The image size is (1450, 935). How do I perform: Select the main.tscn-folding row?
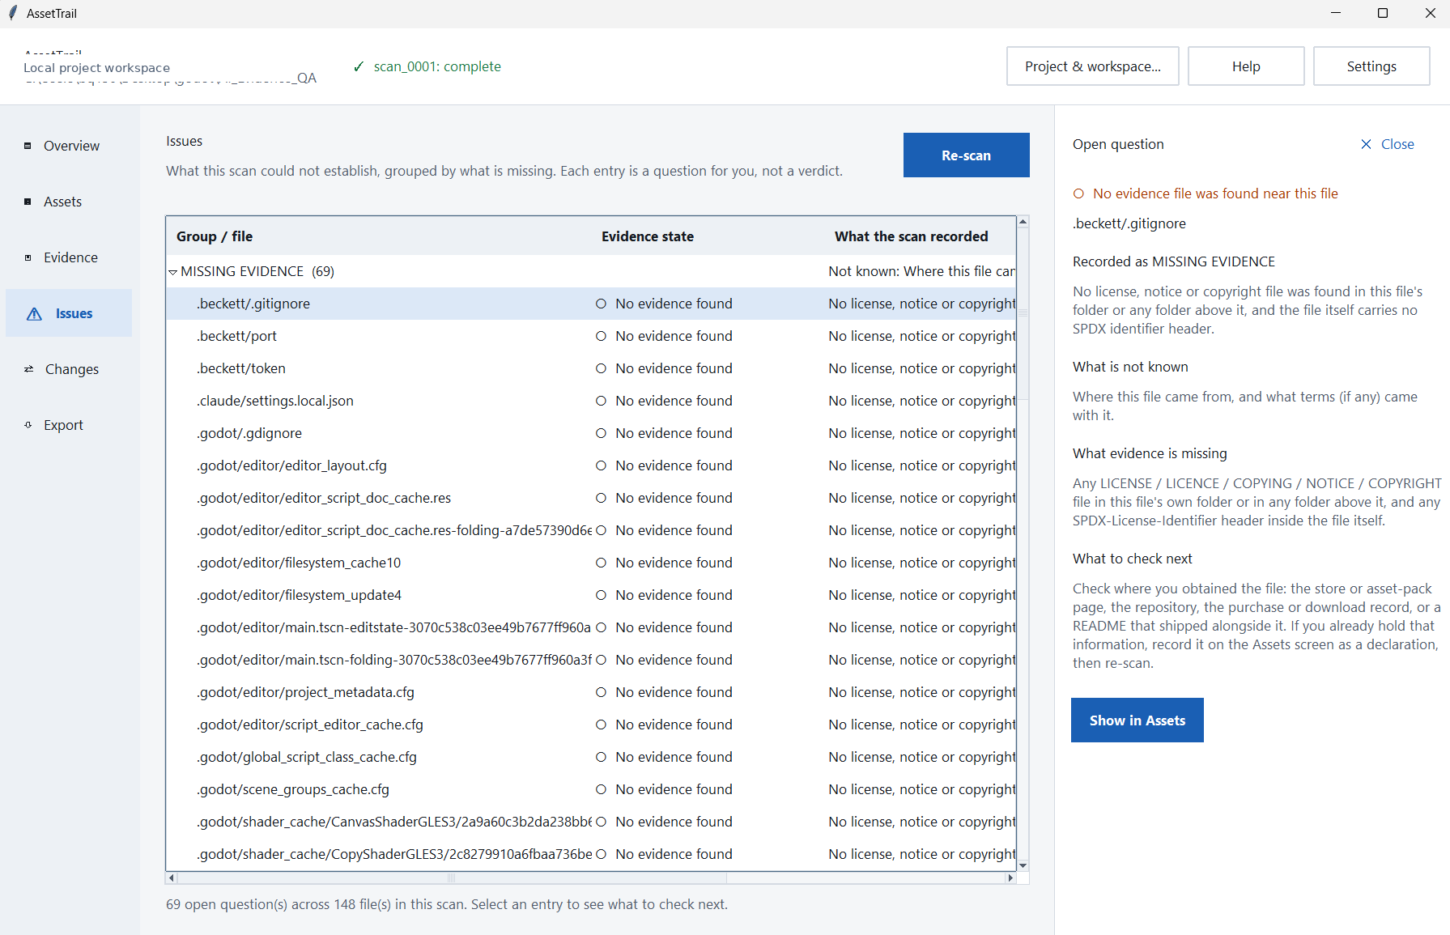[591, 660]
